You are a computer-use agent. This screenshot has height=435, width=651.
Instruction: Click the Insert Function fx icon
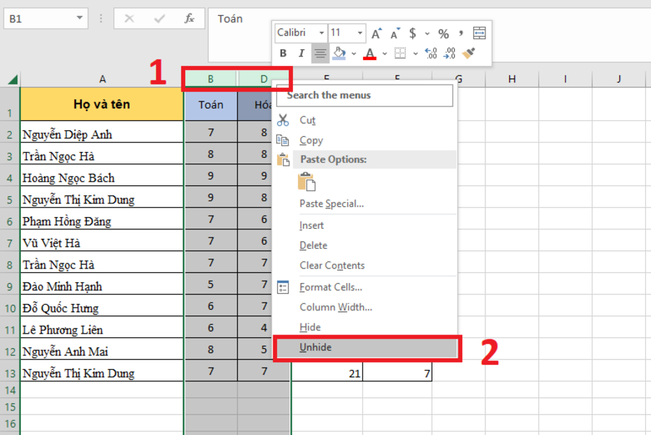tap(190, 19)
